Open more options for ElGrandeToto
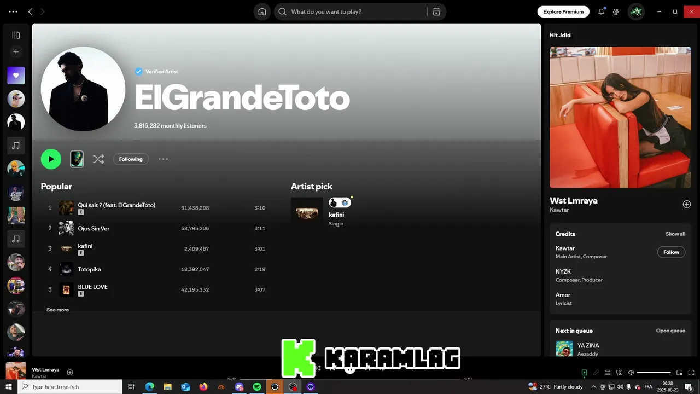This screenshot has width=700, height=394. 164,159
